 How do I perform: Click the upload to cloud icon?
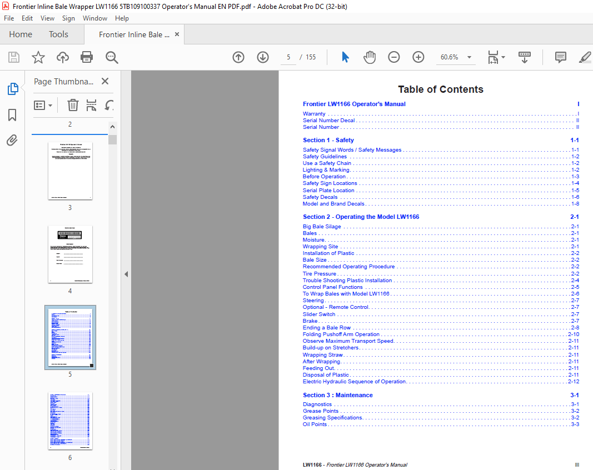(x=63, y=57)
